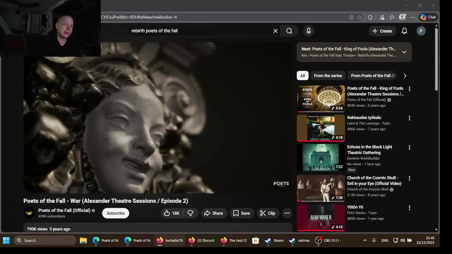This screenshot has width=452, height=254.
Task: Open options for Rakkauden työkalu video
Action: point(409,118)
